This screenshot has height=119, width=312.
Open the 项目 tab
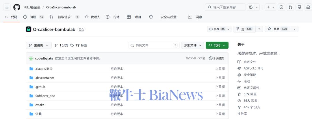tap(134, 17)
